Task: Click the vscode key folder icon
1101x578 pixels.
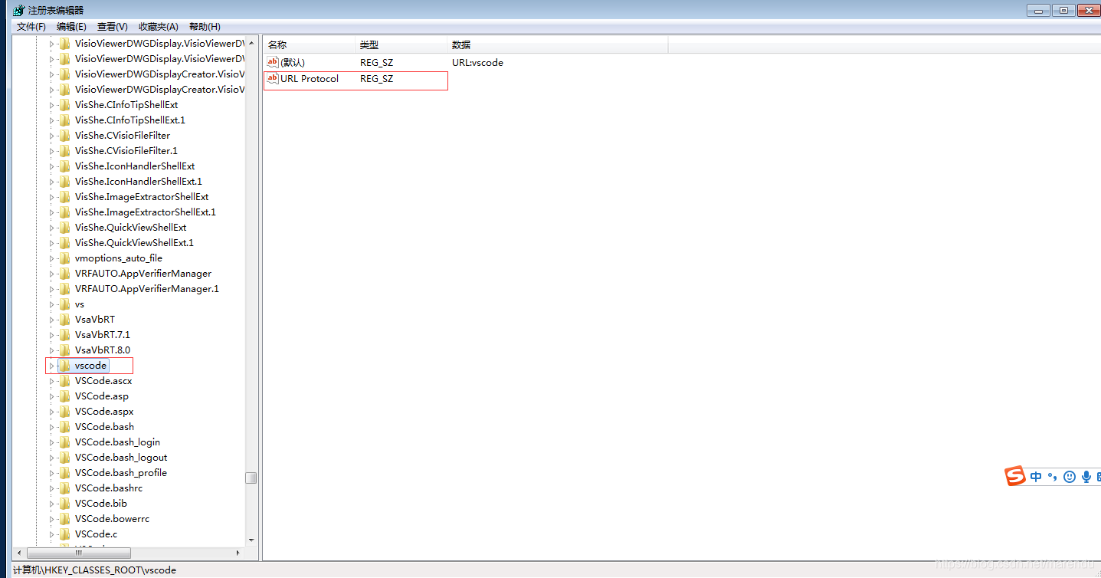Action: 65,366
